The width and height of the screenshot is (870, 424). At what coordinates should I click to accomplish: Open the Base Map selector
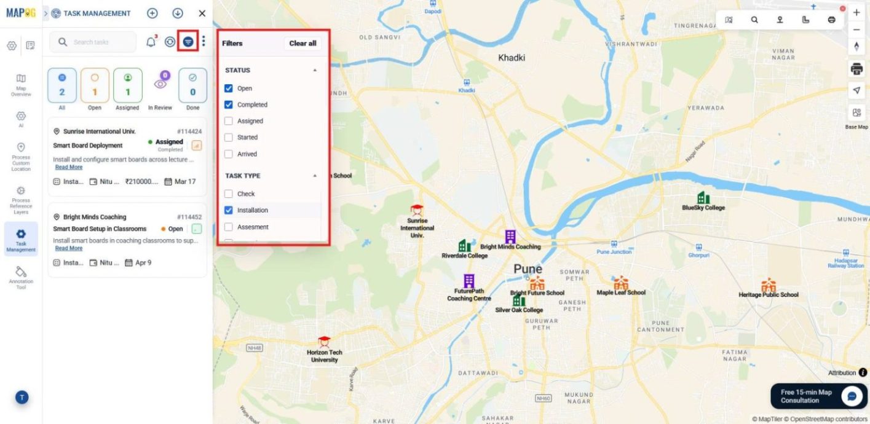point(856,114)
